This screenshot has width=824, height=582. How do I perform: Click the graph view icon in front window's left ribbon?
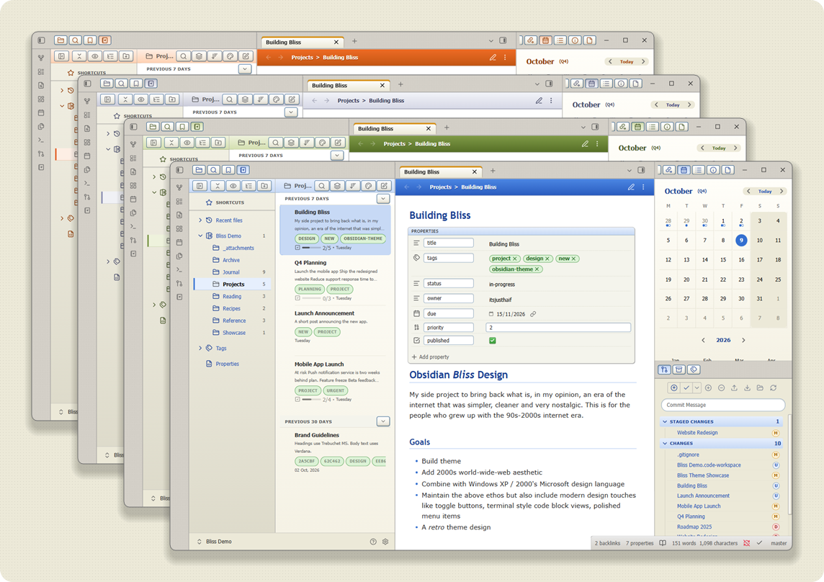pyautogui.click(x=180, y=188)
